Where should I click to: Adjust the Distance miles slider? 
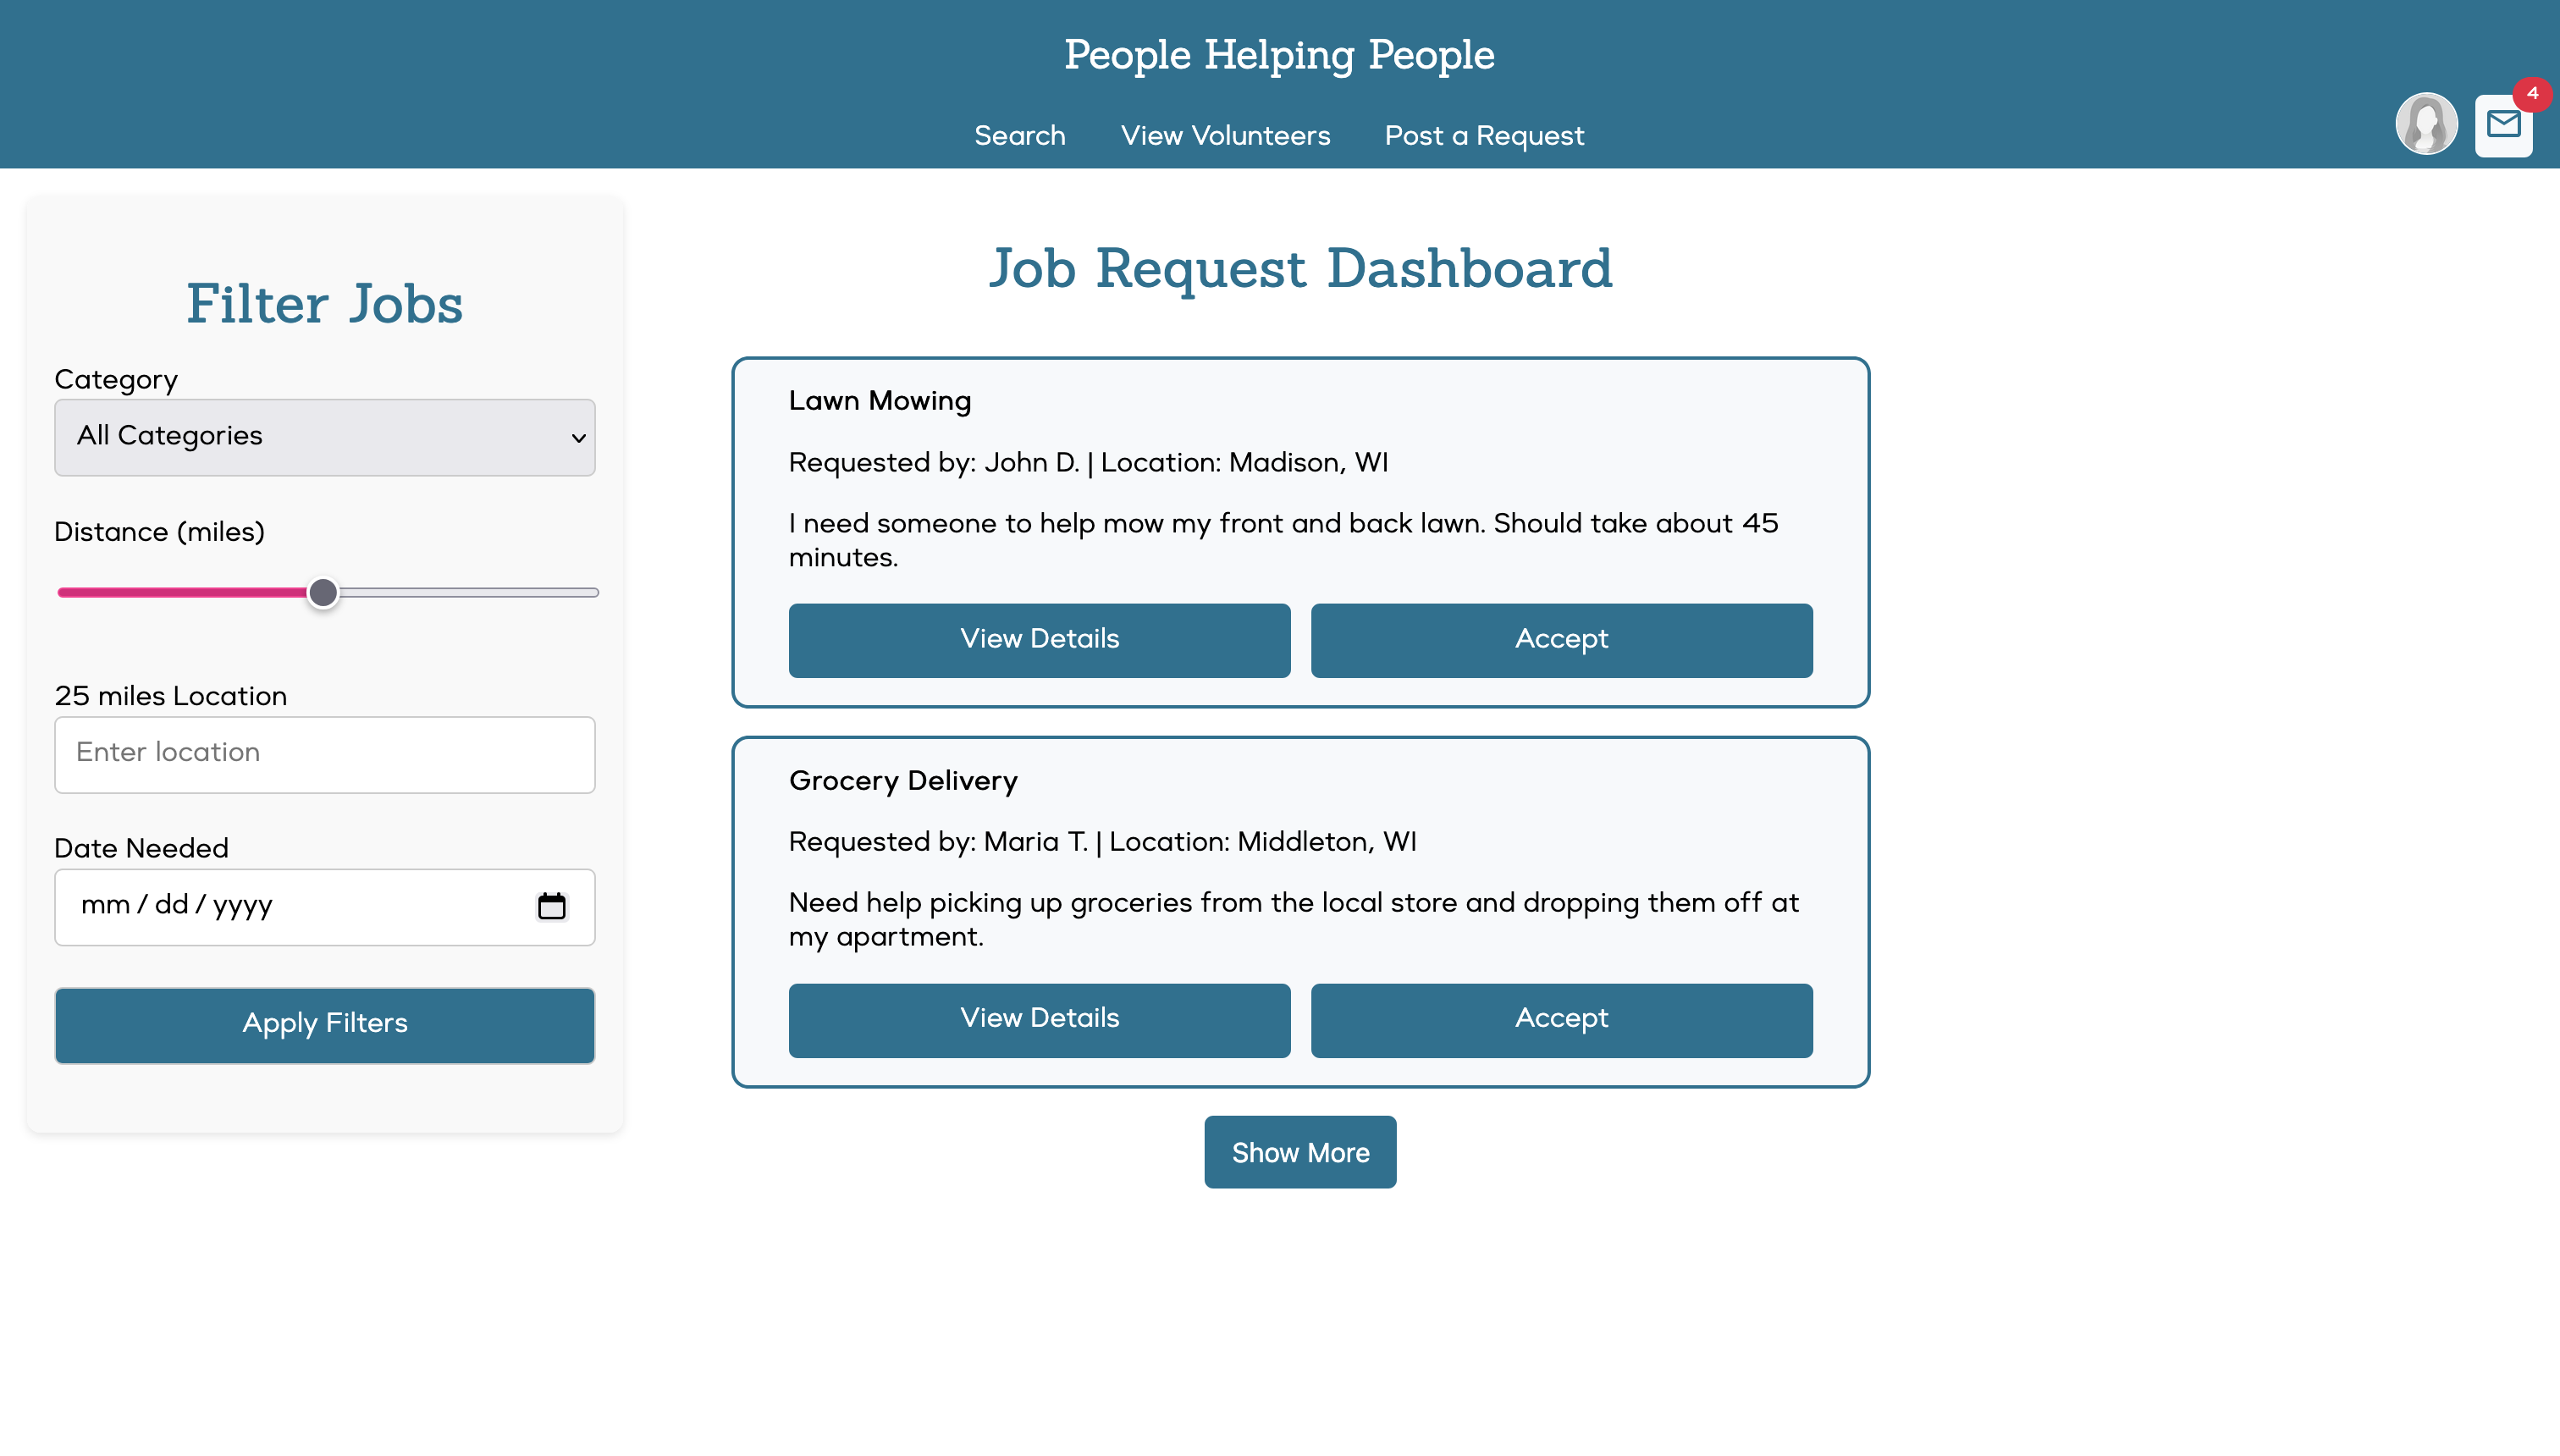coord(324,592)
